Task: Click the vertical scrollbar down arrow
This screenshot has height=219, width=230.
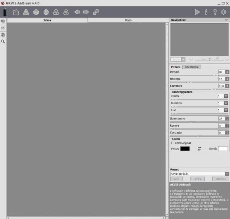Action: 167,214
